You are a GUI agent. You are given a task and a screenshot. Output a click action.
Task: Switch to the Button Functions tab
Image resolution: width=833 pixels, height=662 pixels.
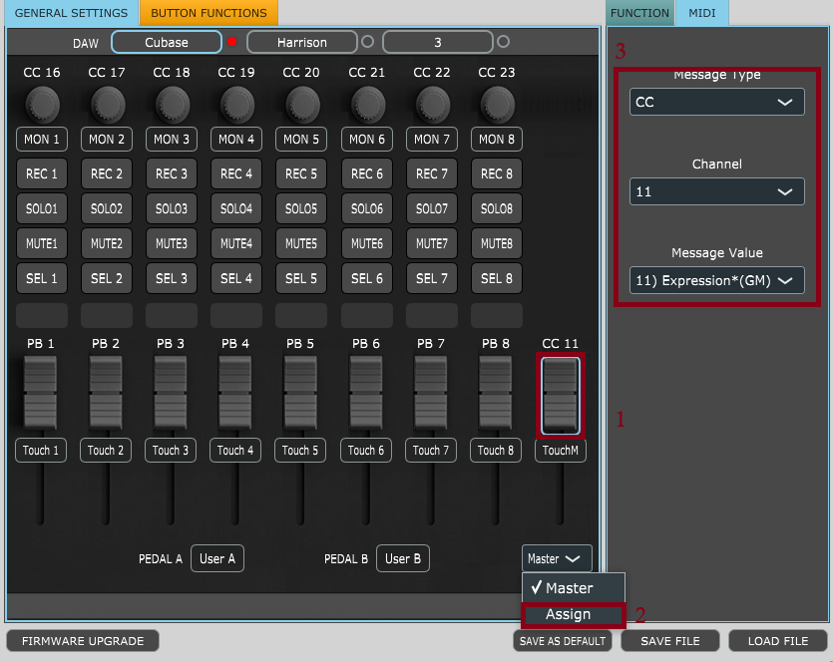click(x=208, y=13)
